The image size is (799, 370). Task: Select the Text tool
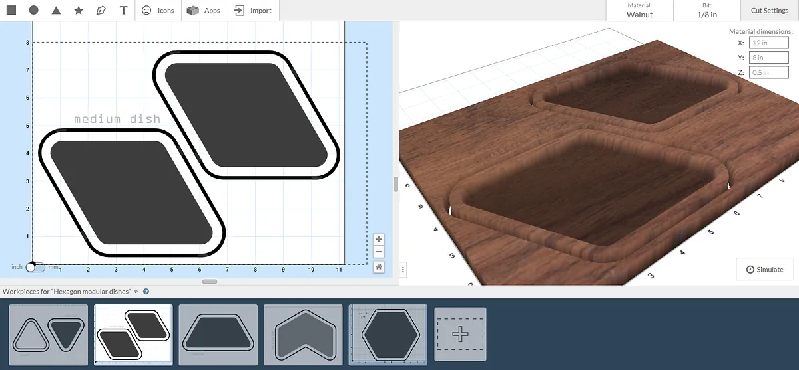[x=123, y=11]
